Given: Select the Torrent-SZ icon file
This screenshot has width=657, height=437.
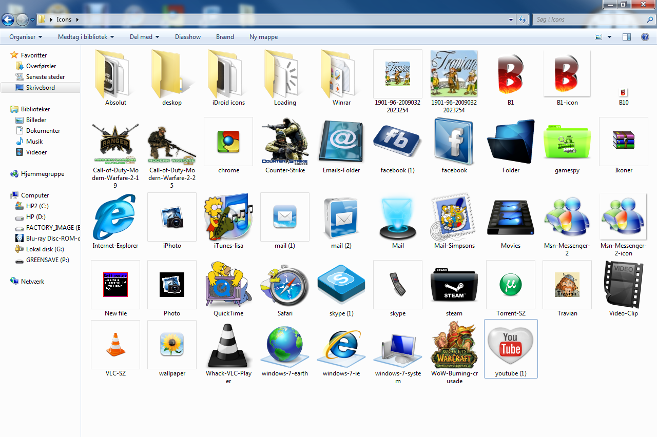Looking at the screenshot, I should 511,285.
